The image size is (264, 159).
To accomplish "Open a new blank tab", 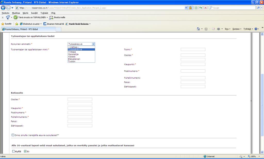I will 59,29.
